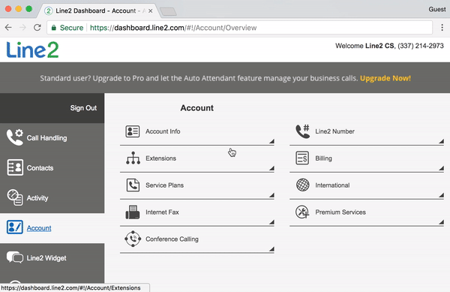This screenshot has width=450, height=292.
Task: Click the URL address bar
Action: (240, 28)
